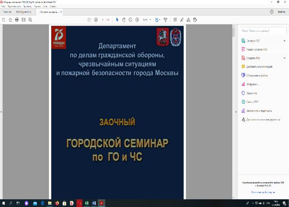Expand the Экспорт PDF chevron
The image size is (289, 207).
click(284, 41)
